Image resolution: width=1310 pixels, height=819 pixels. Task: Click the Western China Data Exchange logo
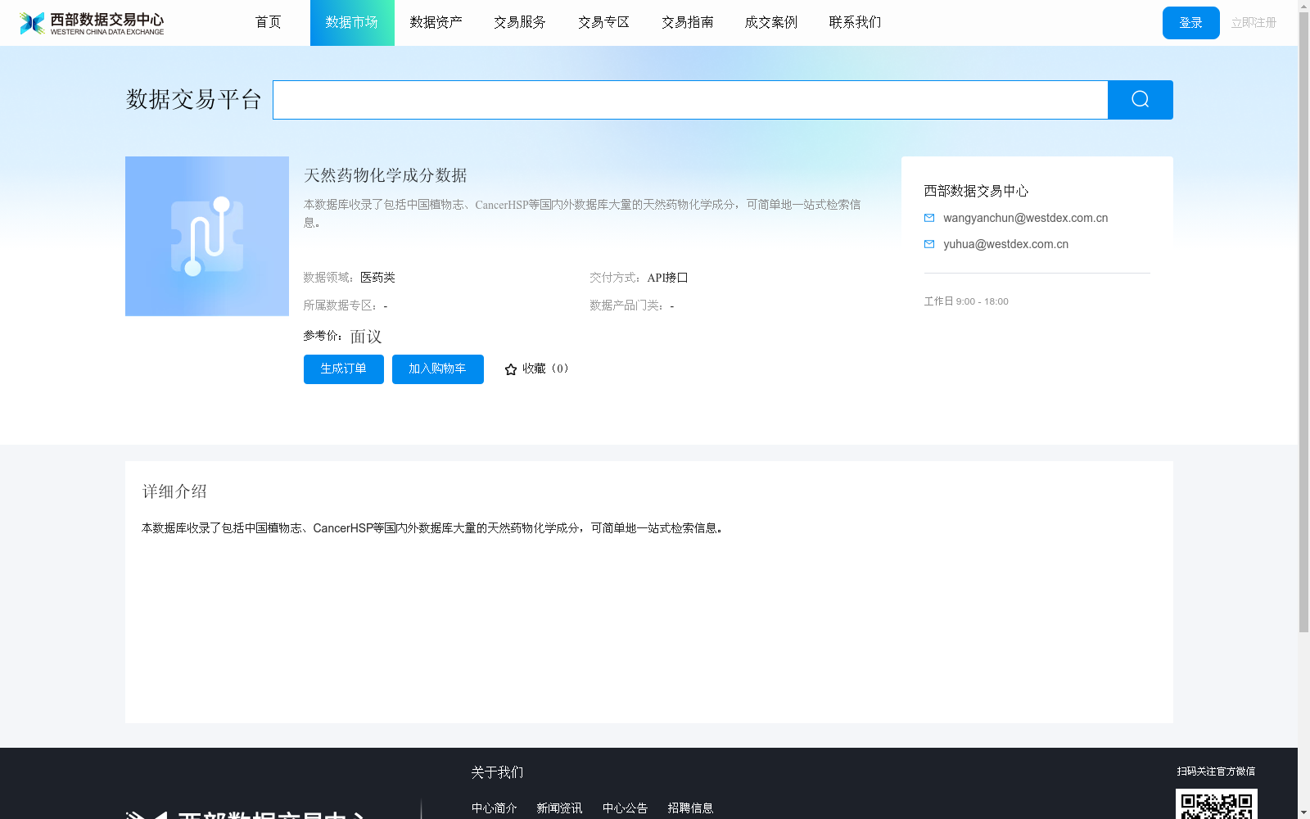[x=92, y=23]
